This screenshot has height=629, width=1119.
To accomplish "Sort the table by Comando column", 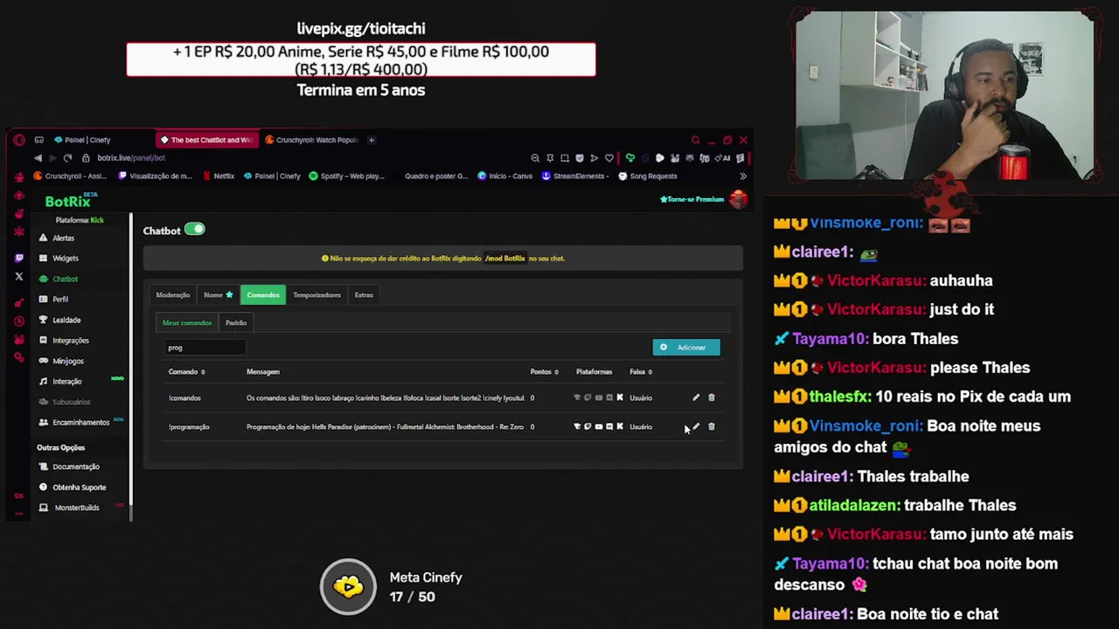I will coord(186,372).
